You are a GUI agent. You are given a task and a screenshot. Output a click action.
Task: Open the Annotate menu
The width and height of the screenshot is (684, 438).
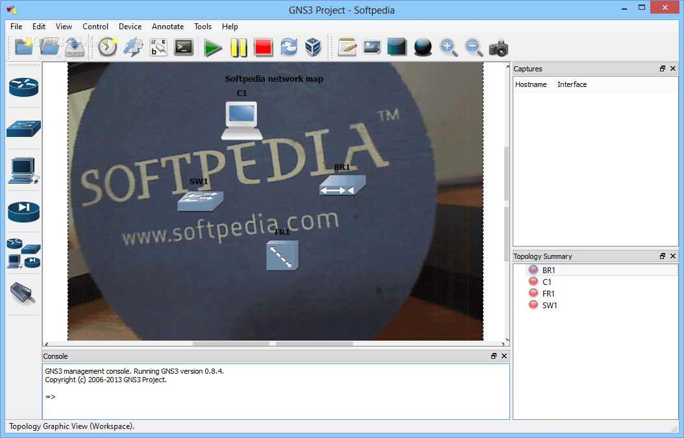[x=167, y=27]
